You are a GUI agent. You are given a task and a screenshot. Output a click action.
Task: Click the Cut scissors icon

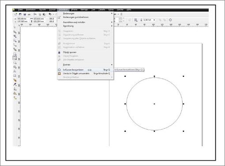tap(35, 14)
